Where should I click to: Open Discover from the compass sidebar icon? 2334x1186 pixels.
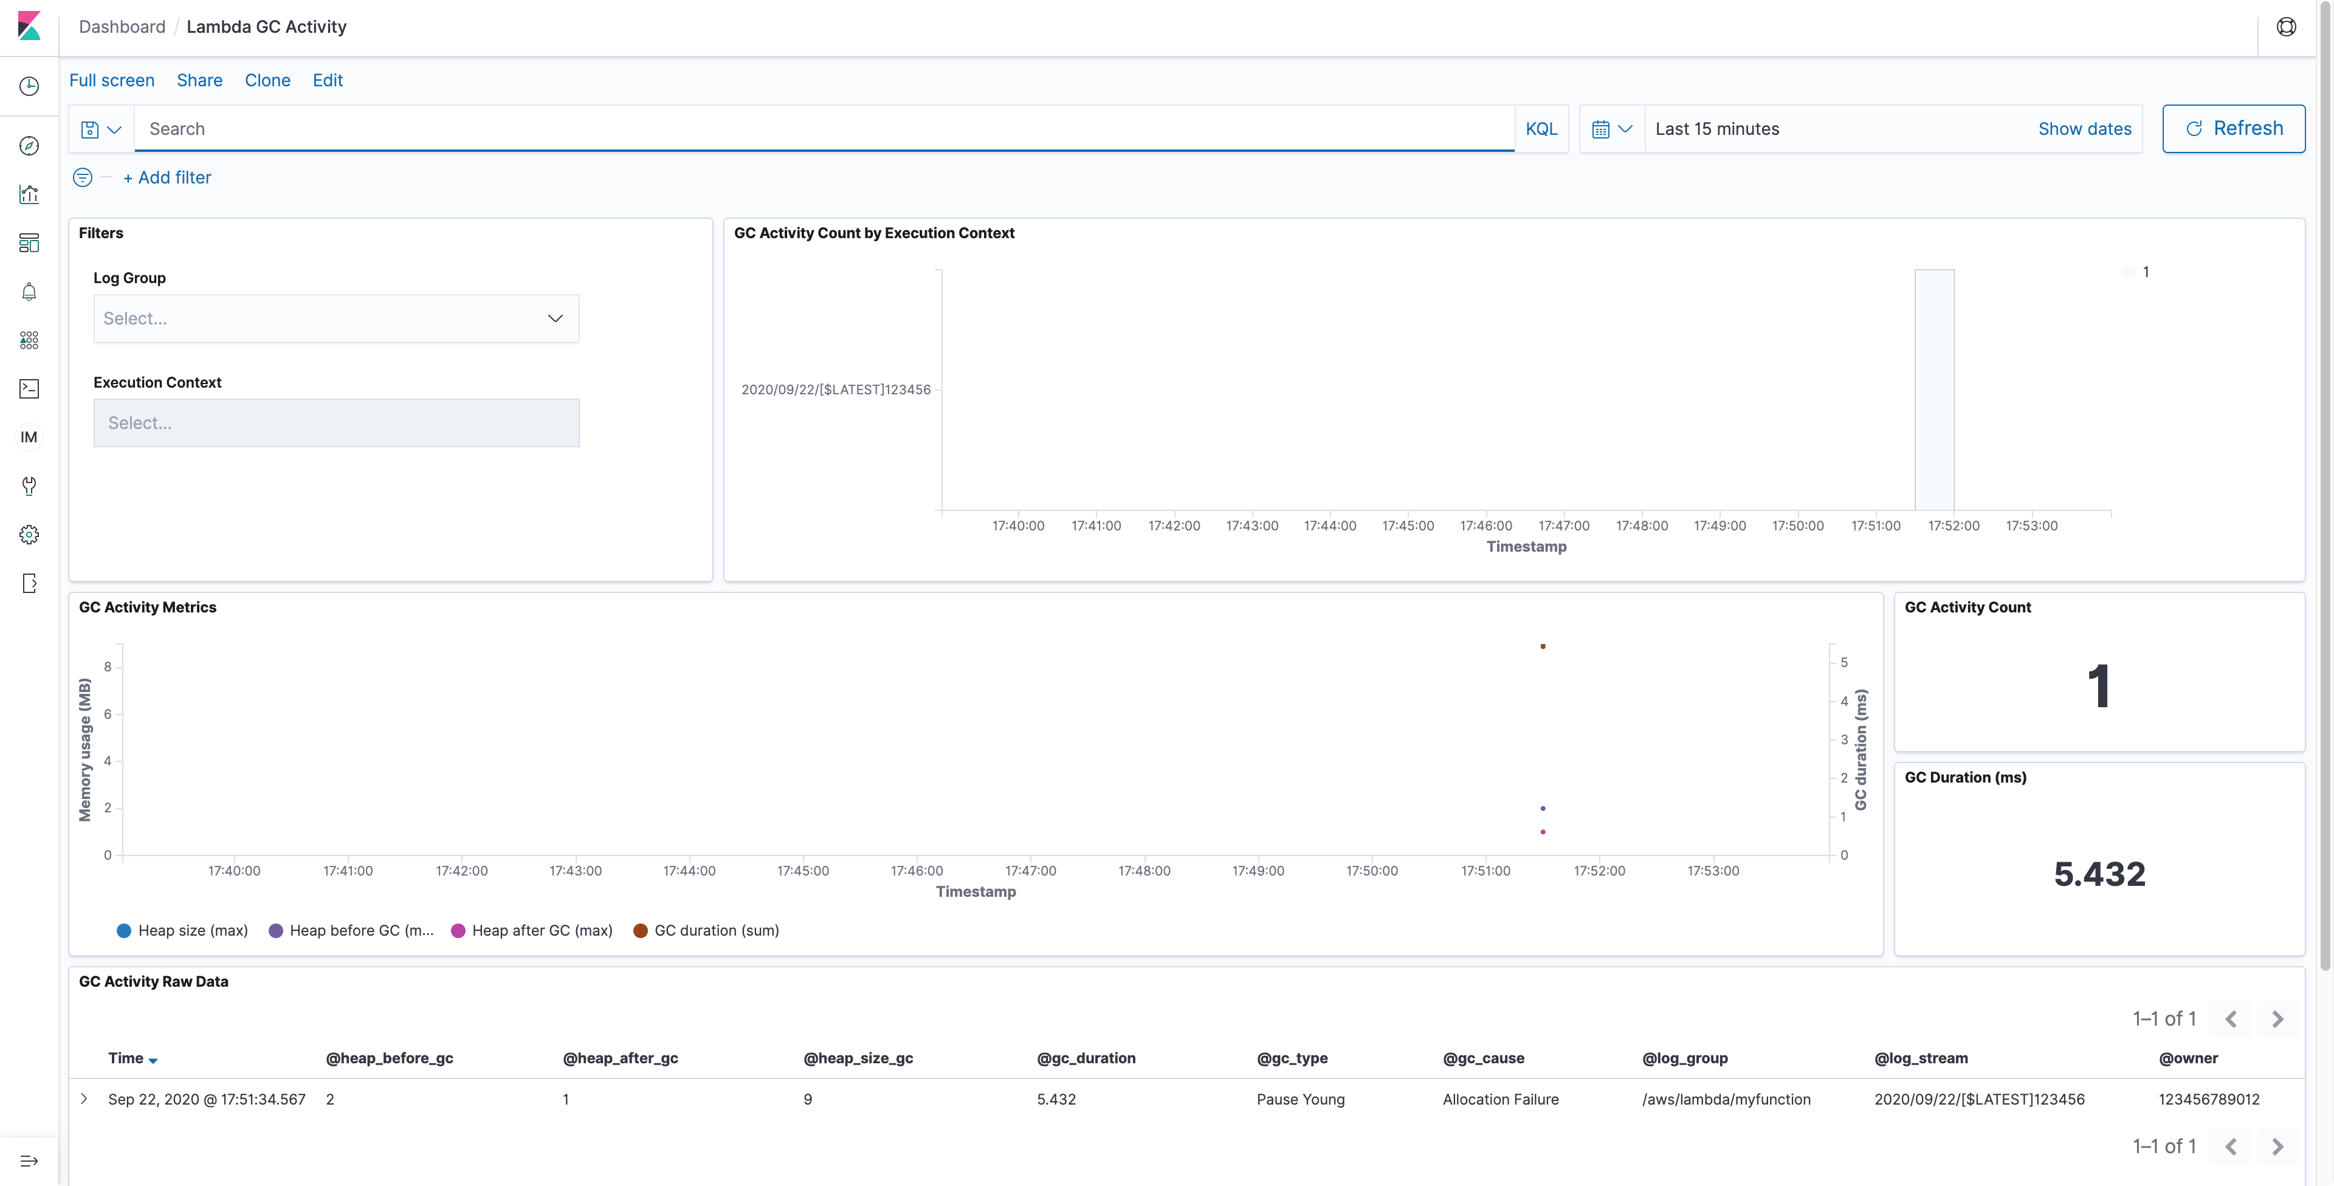pos(29,146)
